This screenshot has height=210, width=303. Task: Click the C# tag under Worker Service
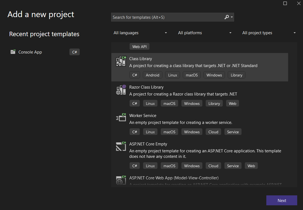(x=135, y=132)
